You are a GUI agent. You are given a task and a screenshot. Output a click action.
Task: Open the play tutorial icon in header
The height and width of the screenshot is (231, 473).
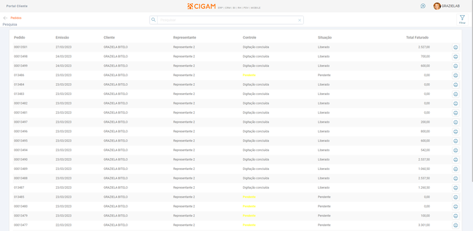423,6
